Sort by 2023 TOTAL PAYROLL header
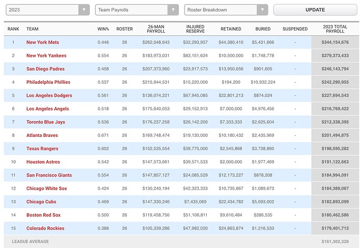Screen dimensions: 363x248 pos(335,29)
